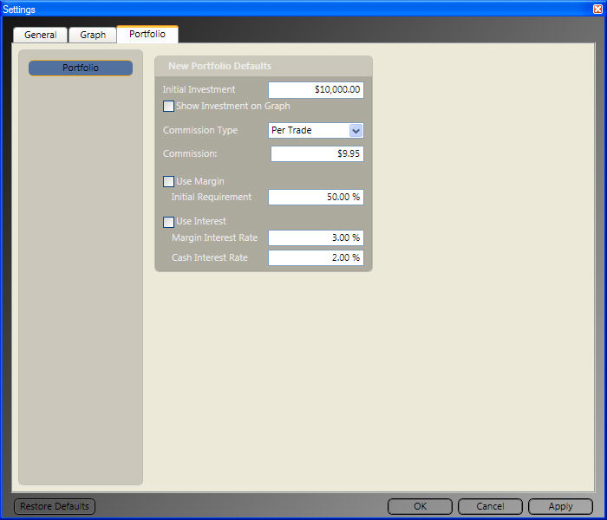Select the Margin Interest Rate field

(316, 237)
